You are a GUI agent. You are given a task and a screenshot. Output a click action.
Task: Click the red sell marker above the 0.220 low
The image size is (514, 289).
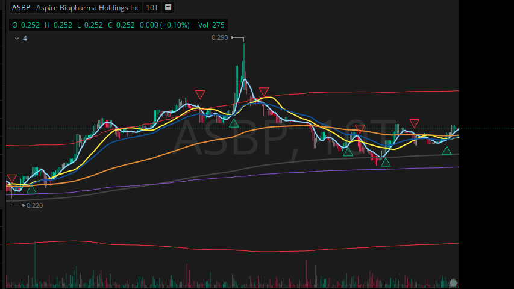pyautogui.click(x=12, y=179)
